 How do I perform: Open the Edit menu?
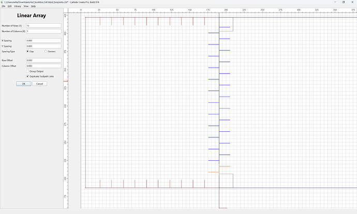click(x=9, y=6)
